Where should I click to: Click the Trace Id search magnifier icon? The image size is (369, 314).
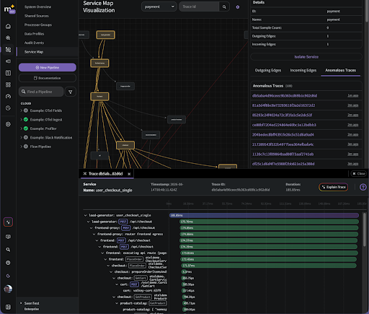point(224,6)
